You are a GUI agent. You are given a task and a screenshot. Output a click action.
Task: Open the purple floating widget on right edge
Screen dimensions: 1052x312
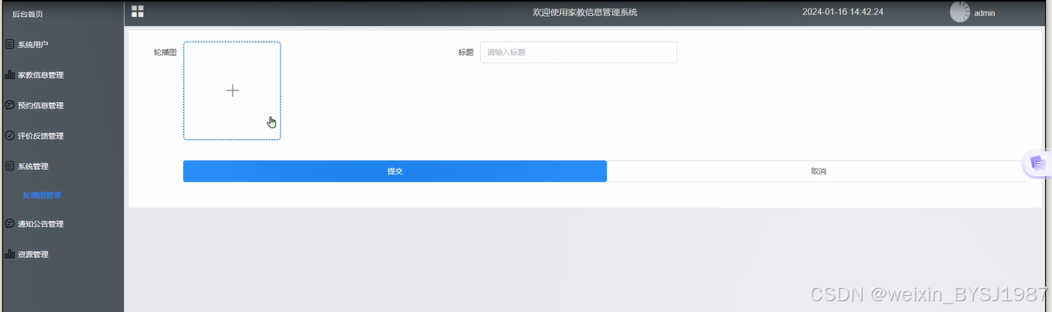[x=1037, y=163]
